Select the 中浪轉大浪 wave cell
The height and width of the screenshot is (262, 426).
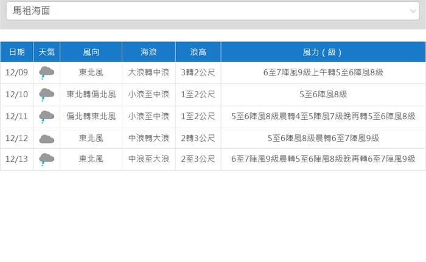click(148, 139)
